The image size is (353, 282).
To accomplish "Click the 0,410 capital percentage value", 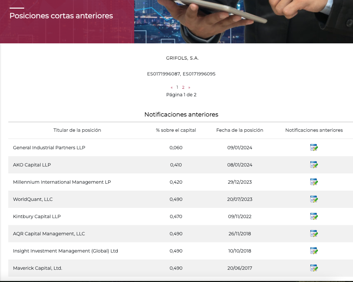I will (x=176, y=165).
